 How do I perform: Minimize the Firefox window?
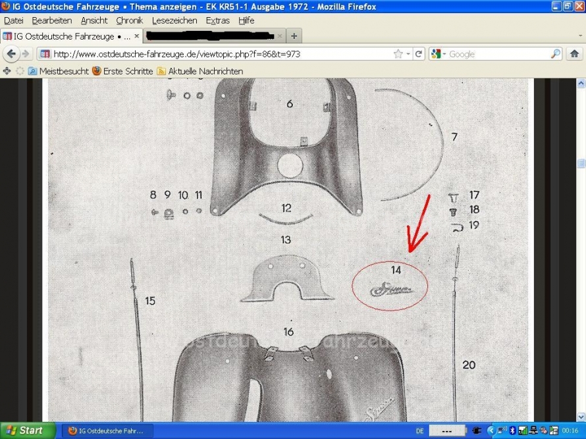point(556,7)
